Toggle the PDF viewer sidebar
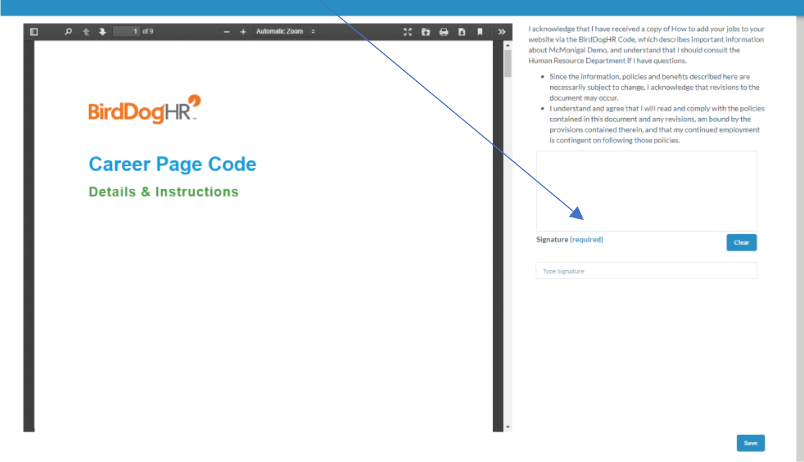The width and height of the screenshot is (804, 462). [34, 32]
